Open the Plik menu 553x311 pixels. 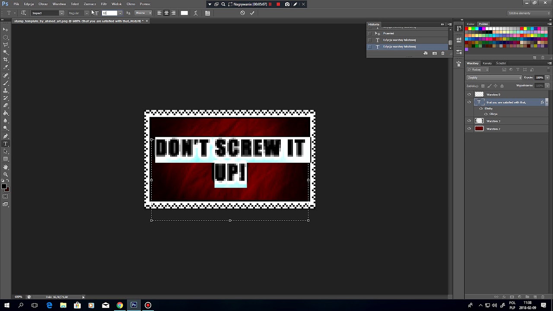click(x=16, y=4)
